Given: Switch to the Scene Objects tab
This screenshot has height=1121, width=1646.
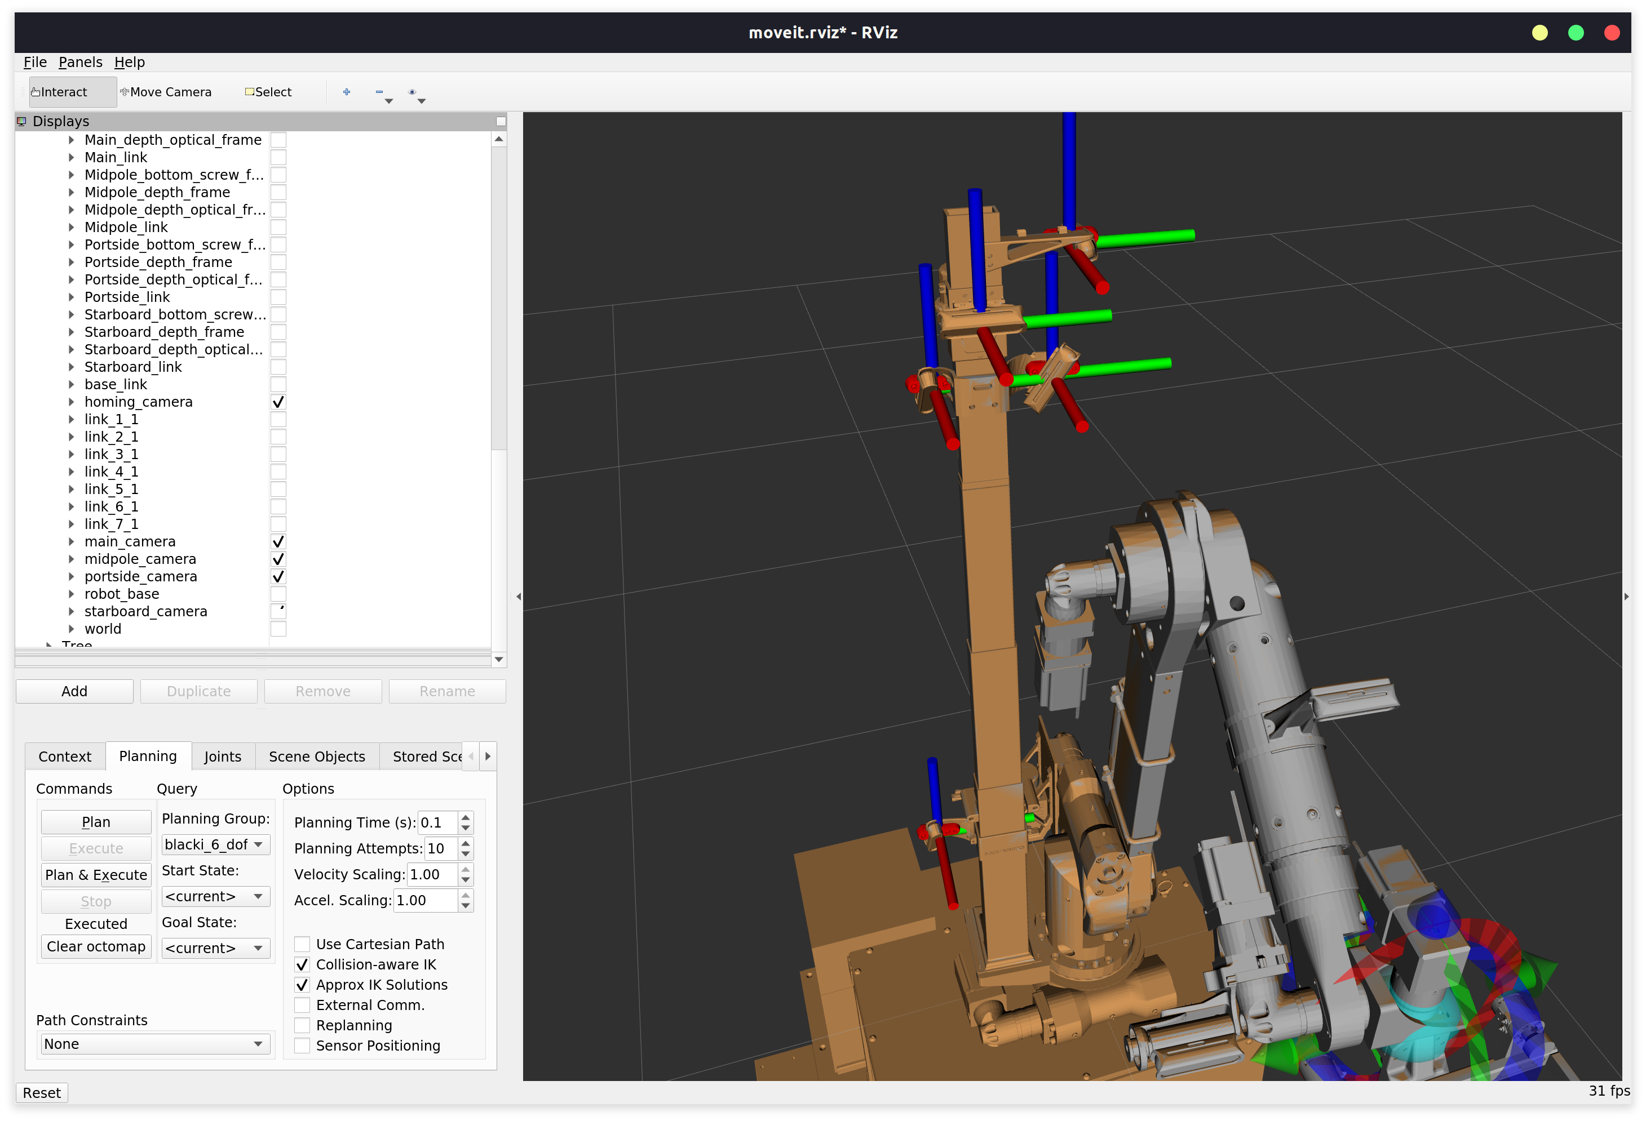Looking at the screenshot, I should pyautogui.click(x=317, y=756).
